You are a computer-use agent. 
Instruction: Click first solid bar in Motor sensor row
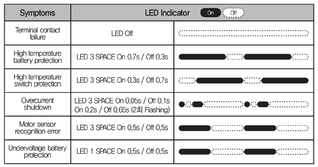(x=194, y=128)
